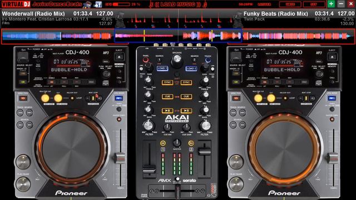Click left deck tempo pitch slider handle
Screen dimensions: 356x200
click(120, 158)
